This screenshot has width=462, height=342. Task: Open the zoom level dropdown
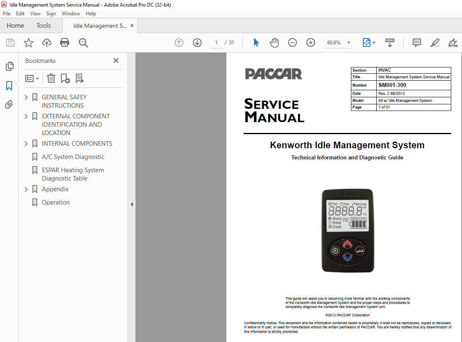pos(349,43)
